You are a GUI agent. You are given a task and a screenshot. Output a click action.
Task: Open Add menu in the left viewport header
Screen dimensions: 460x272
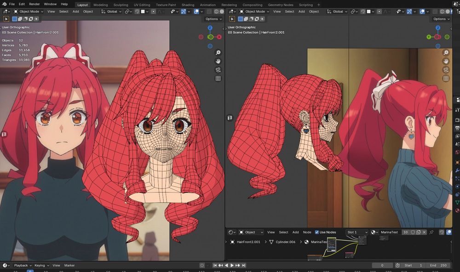(76, 11)
